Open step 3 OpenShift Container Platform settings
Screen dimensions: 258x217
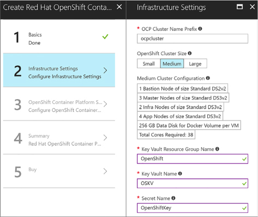(59, 104)
